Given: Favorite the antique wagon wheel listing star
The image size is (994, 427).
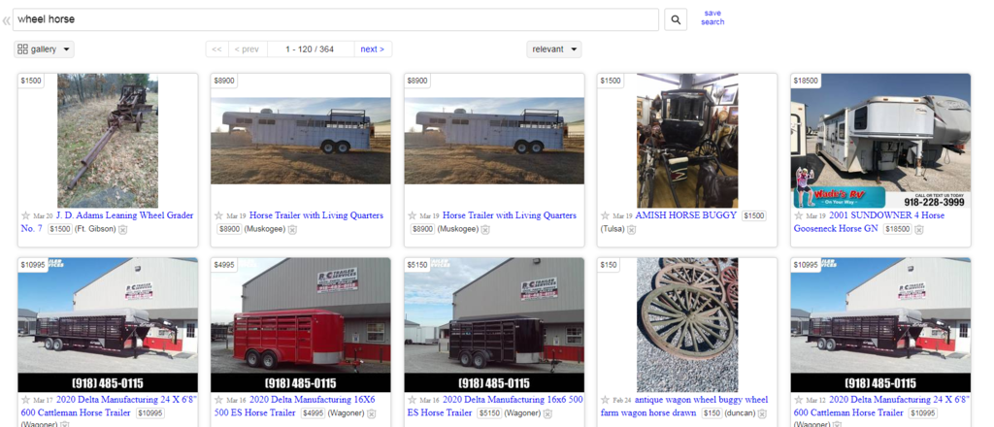Looking at the screenshot, I should click(606, 400).
